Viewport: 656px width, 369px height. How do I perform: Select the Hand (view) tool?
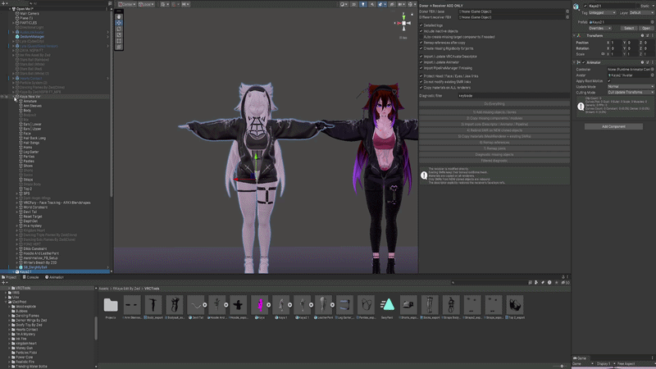click(x=119, y=16)
